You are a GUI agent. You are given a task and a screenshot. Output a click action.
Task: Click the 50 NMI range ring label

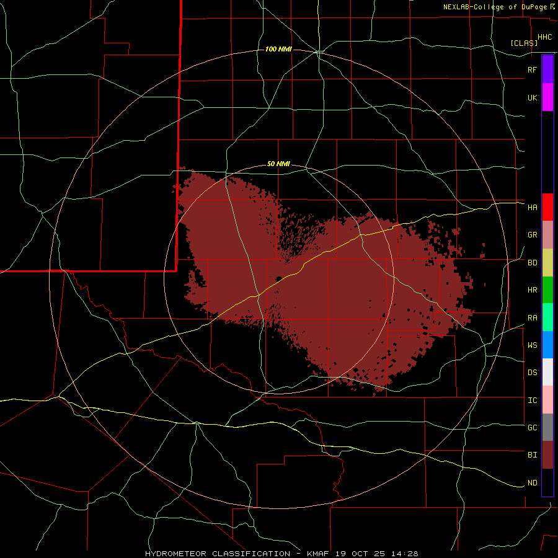pos(278,164)
